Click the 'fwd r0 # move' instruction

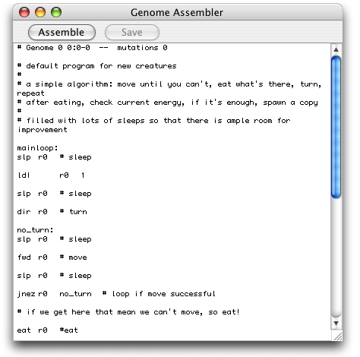point(52,257)
